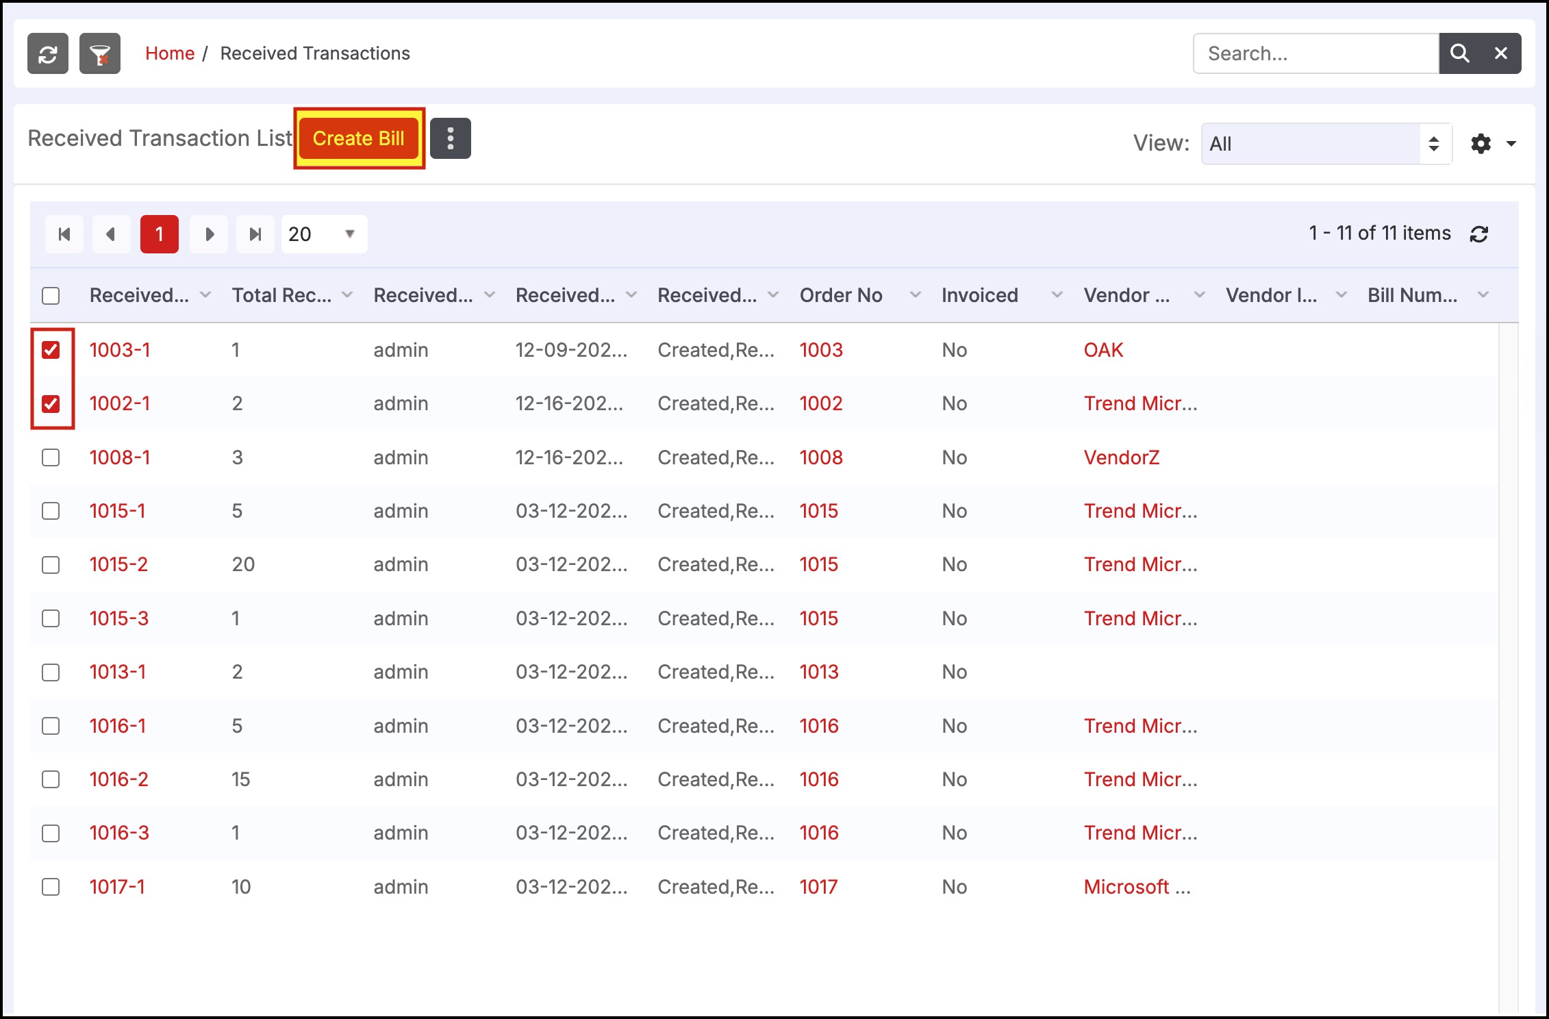Screen dimensions: 1549x1019
Task: Focus the Search input field
Action: pos(1316,53)
